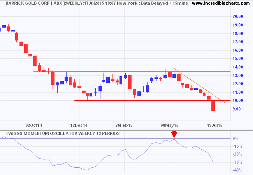Click the www.incrediblecharts.com watermark link
This screenshot has width=253, height=175.
click(x=221, y=3)
